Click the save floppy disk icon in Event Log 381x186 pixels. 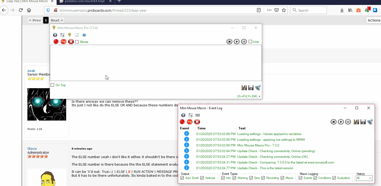click(x=363, y=122)
